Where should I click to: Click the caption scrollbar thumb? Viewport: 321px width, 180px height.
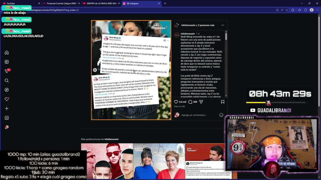point(226,36)
